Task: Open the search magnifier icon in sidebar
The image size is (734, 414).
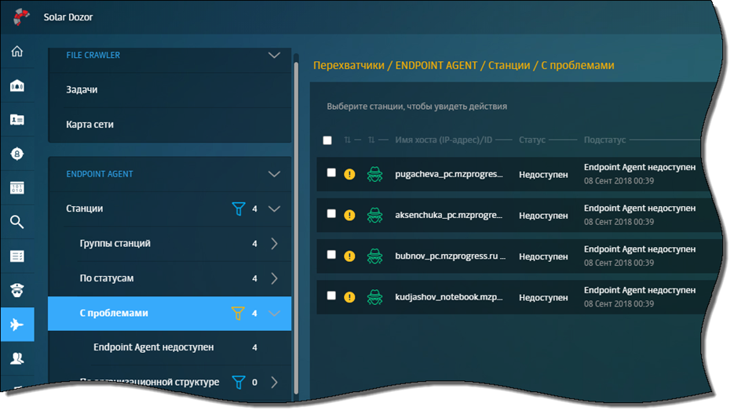Action: click(16, 222)
